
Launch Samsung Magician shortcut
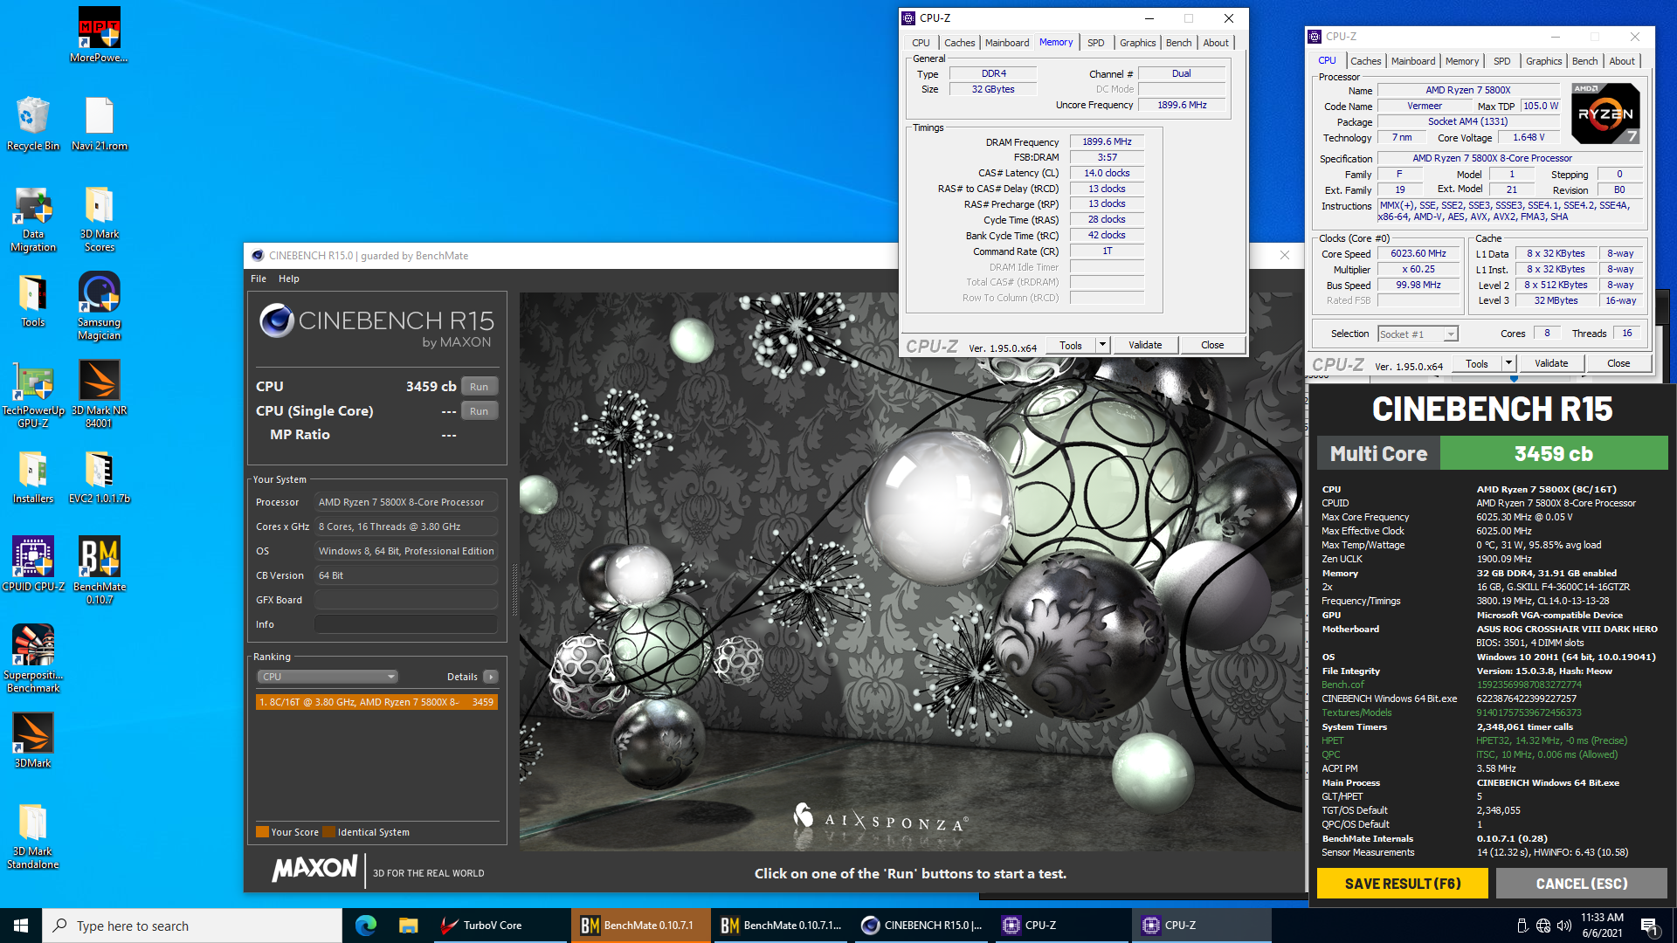99,306
